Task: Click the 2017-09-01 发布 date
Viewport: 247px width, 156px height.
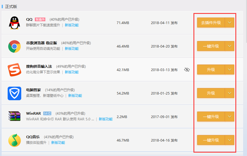Action: pyautogui.click(x=164, y=117)
